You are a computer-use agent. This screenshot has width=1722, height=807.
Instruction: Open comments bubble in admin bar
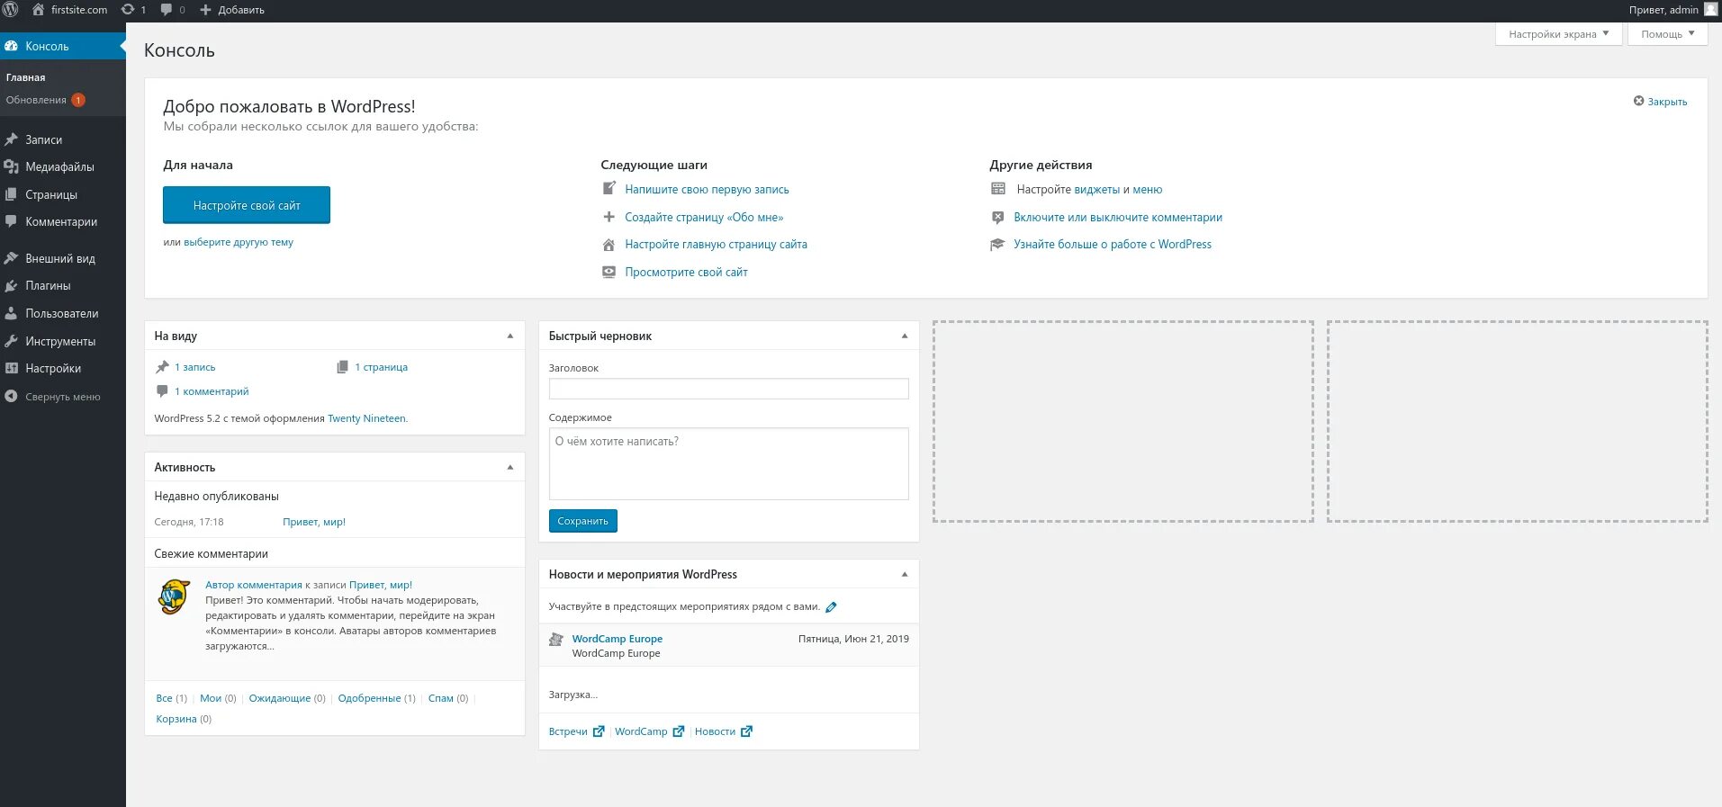pos(167,10)
